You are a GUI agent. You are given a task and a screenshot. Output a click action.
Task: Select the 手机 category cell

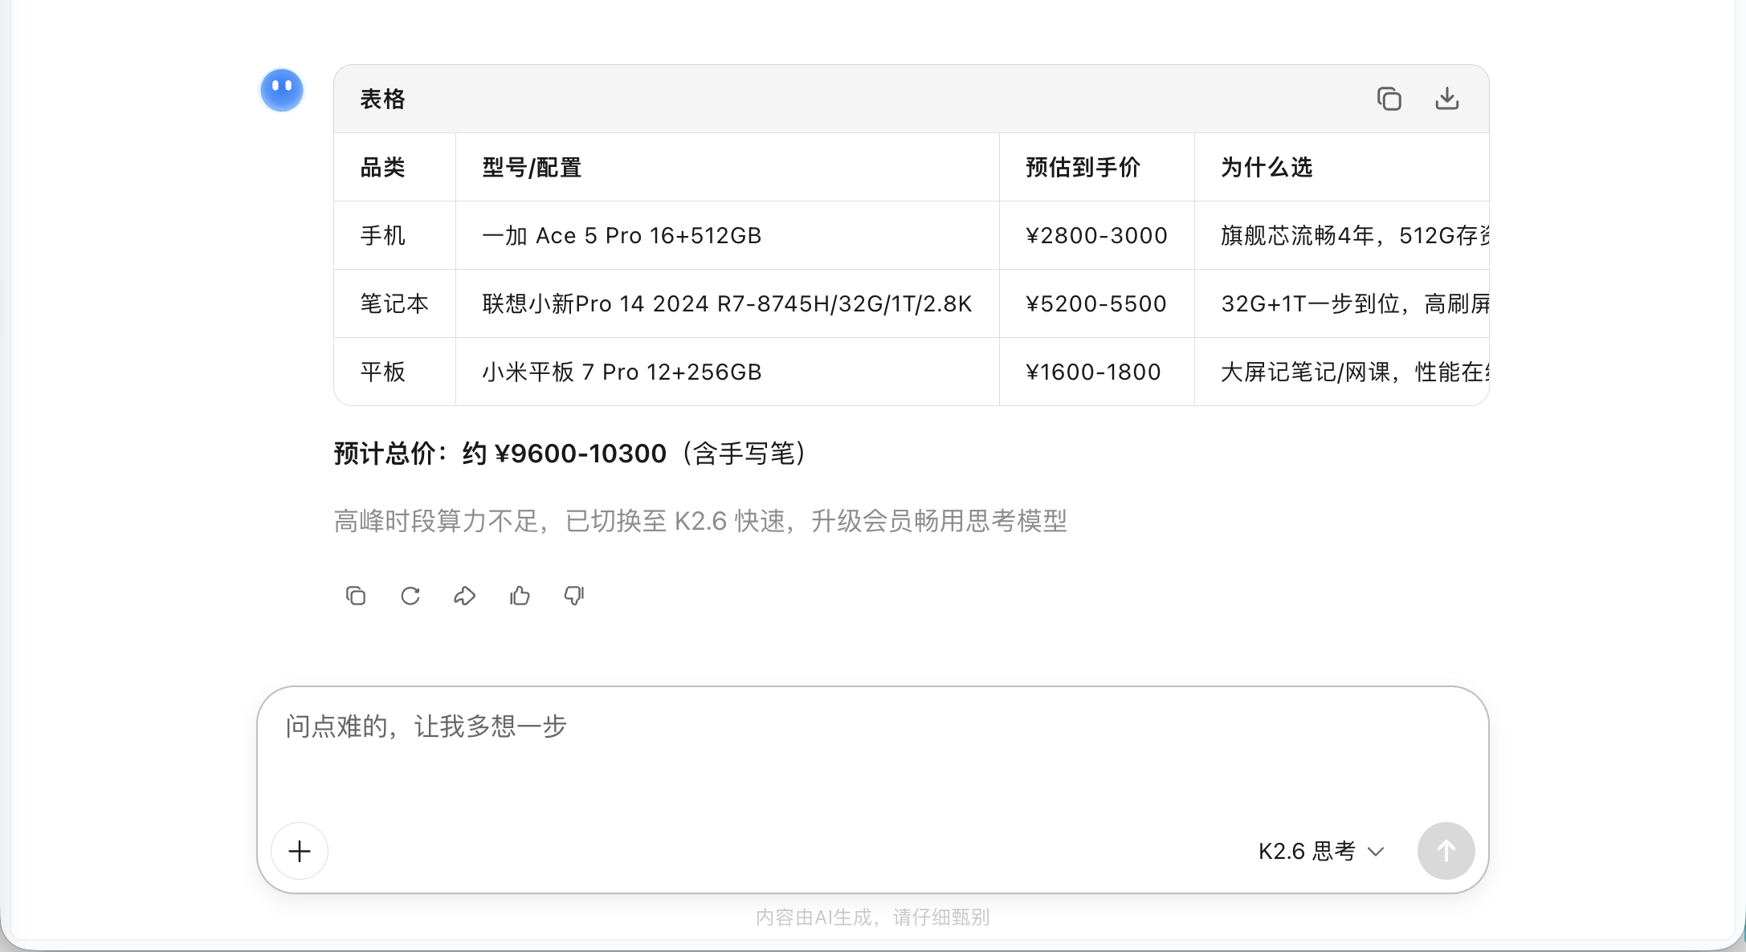[x=395, y=235]
